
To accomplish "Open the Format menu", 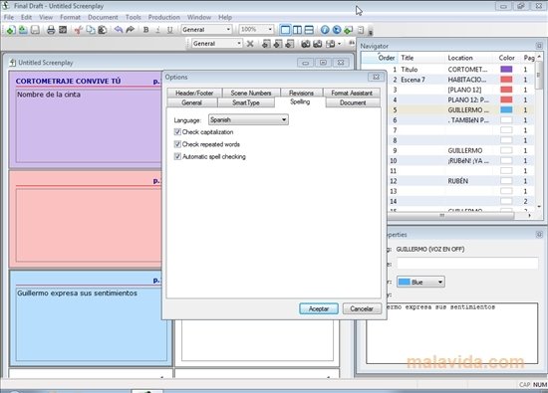I will coord(70,17).
